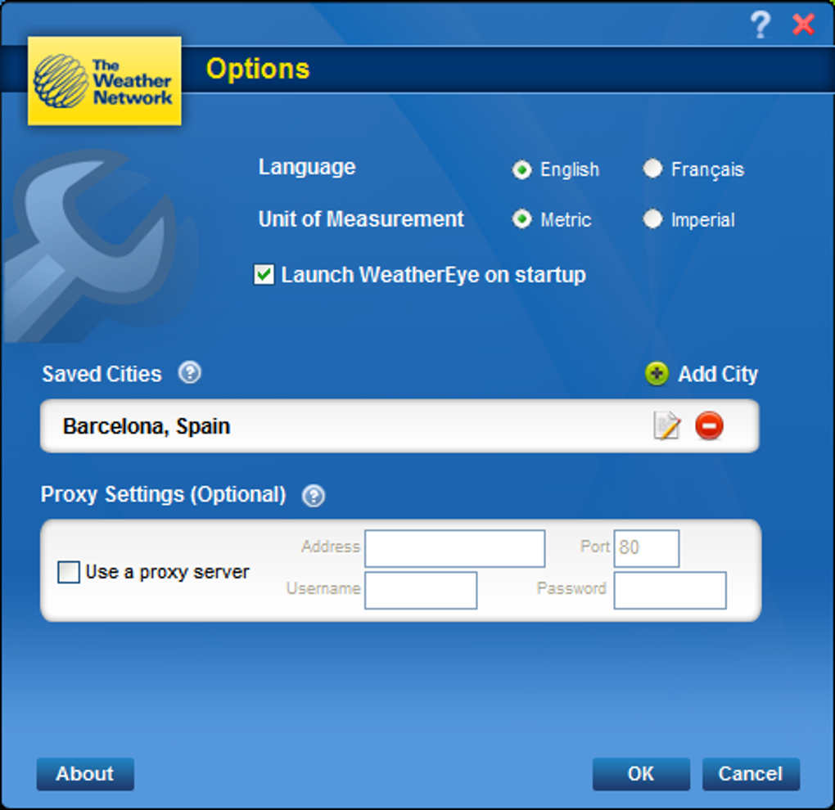Open Saved Cities help tooltip icon

click(x=190, y=372)
